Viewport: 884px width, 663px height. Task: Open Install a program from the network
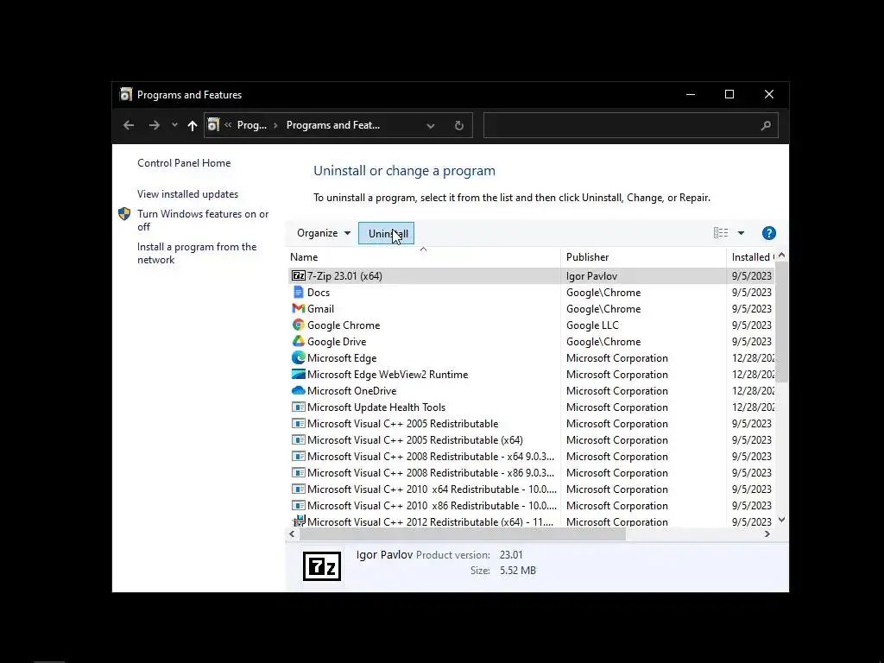[197, 253]
